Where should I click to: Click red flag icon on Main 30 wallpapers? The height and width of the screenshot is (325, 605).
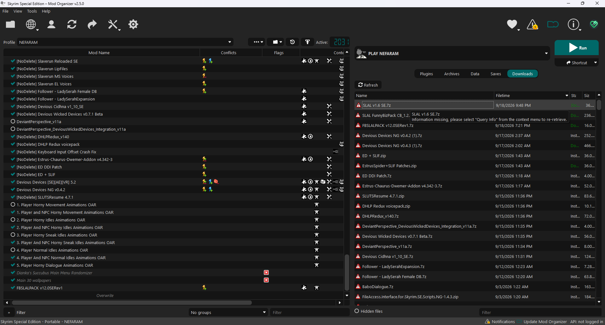click(266, 280)
